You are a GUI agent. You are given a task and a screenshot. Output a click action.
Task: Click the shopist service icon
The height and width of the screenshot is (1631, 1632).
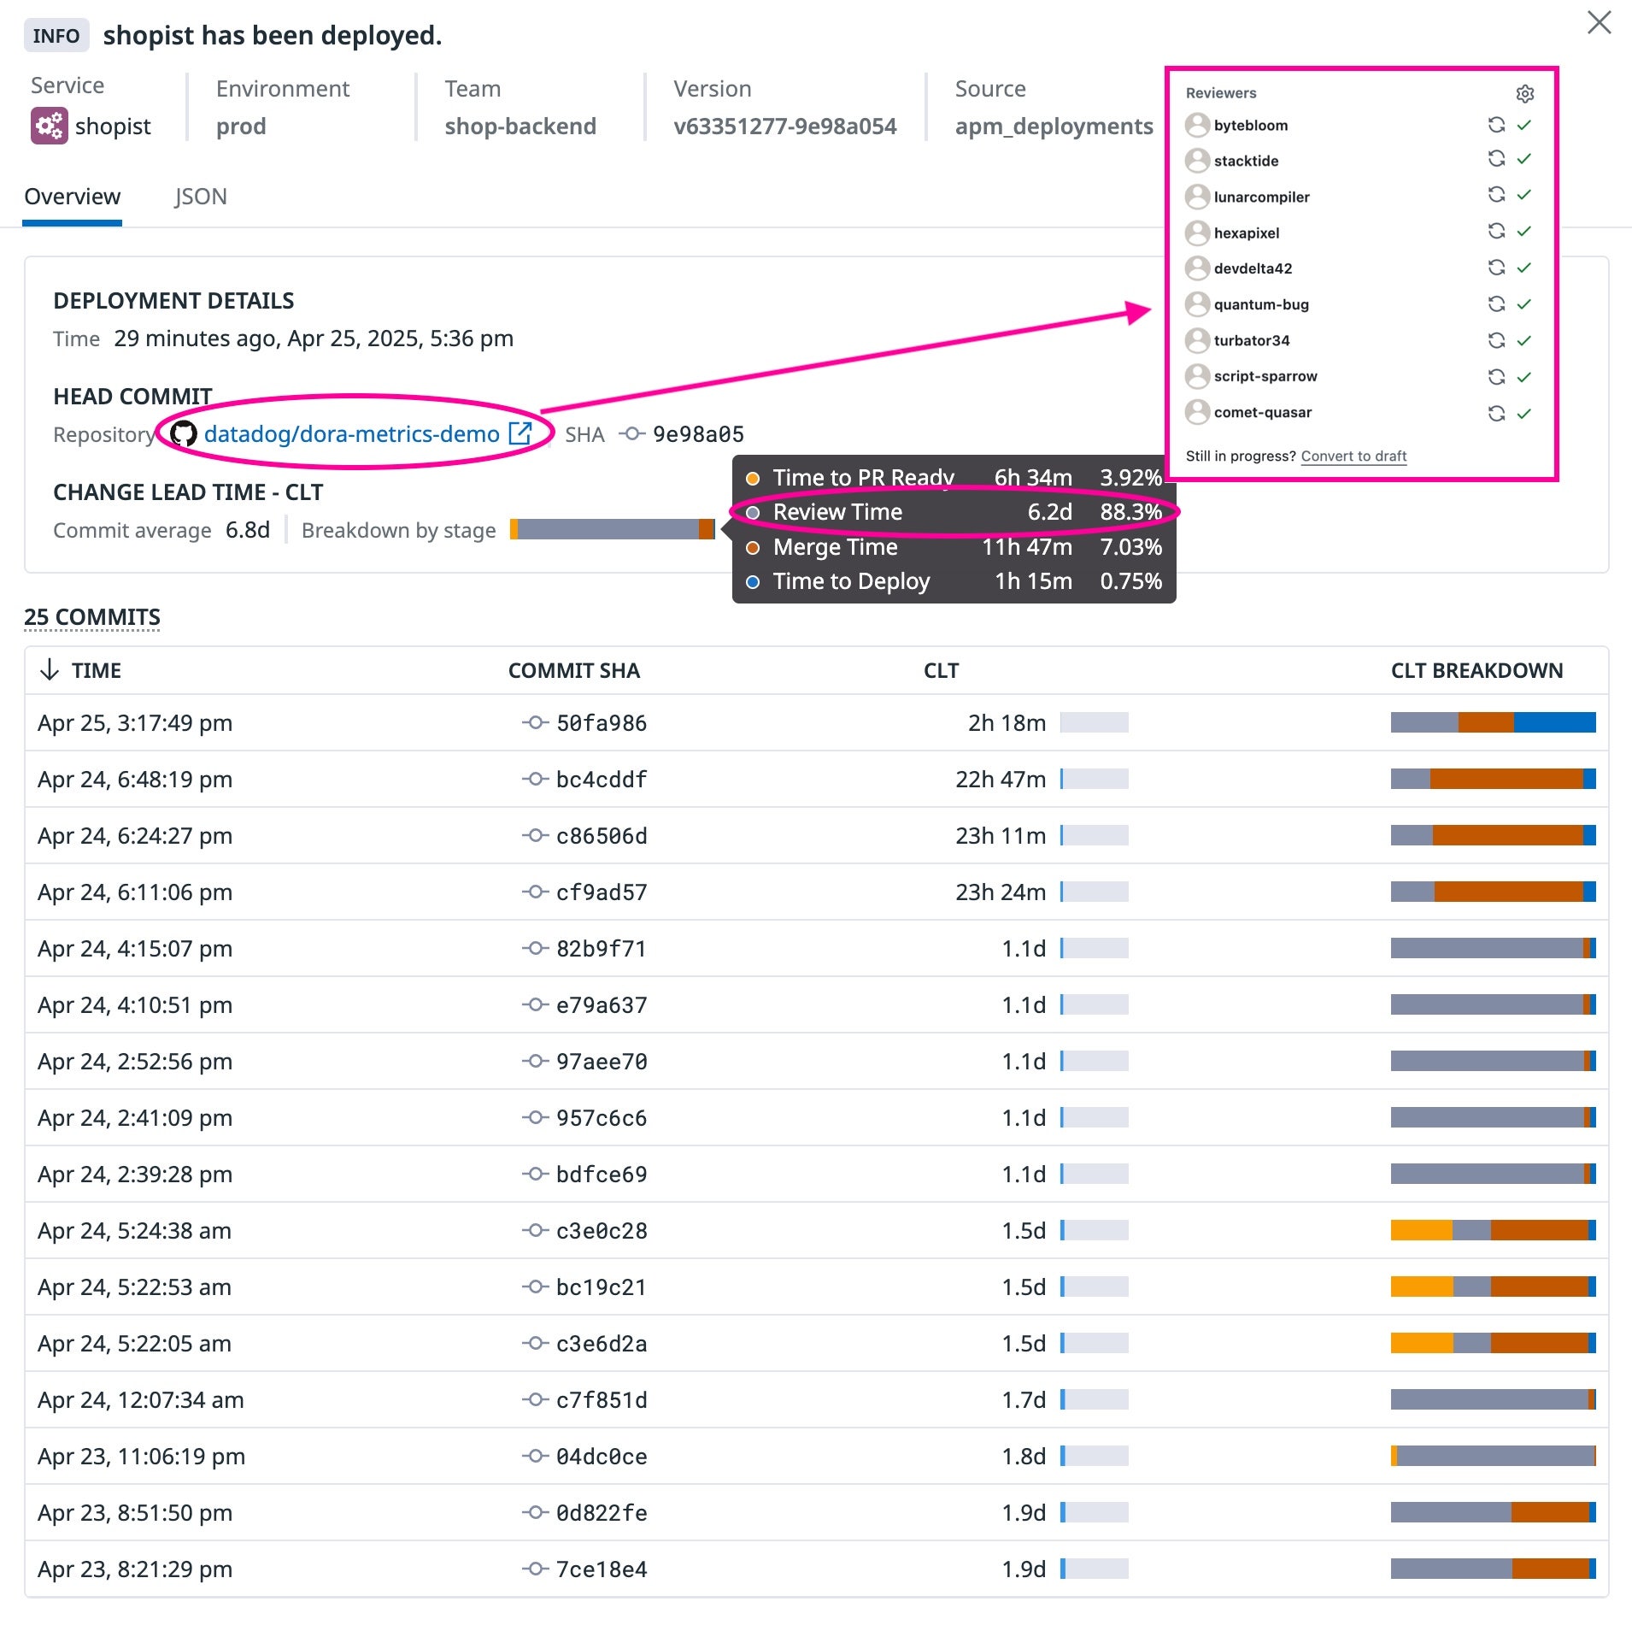(50, 124)
